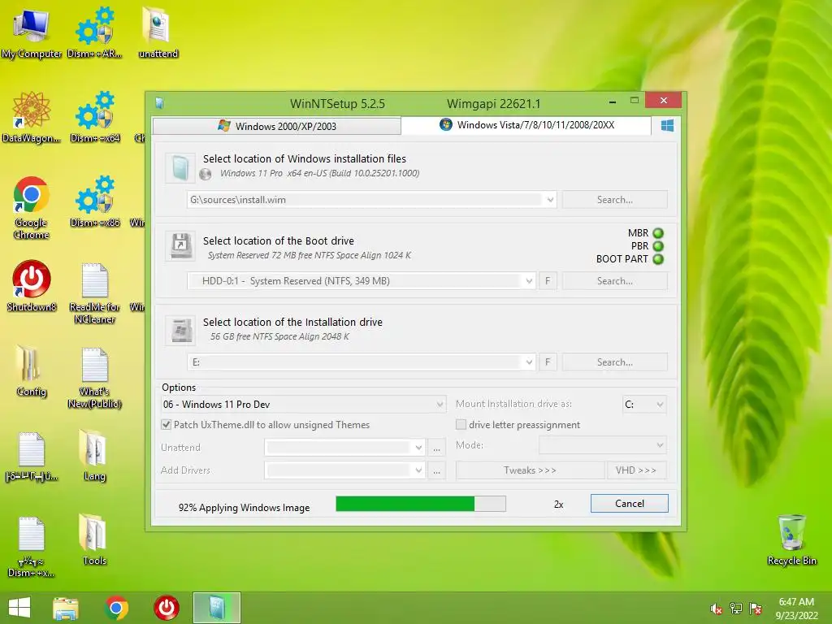This screenshot has width=832, height=624.
Task: Click the 2x speed label
Action: (558, 505)
